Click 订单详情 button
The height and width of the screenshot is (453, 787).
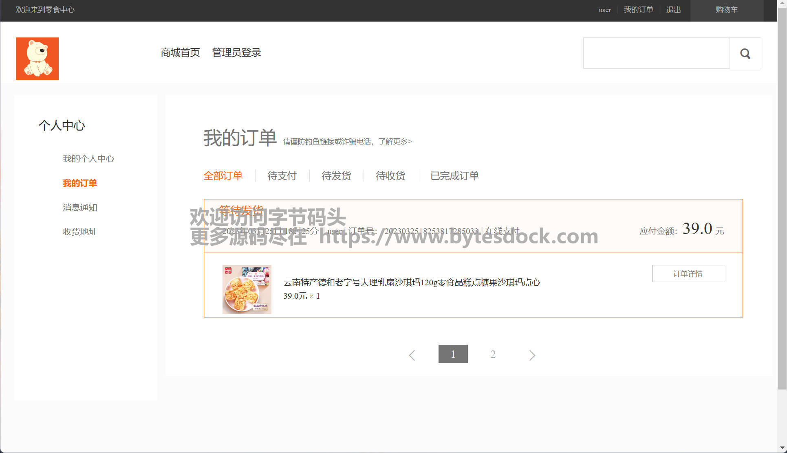(x=688, y=274)
